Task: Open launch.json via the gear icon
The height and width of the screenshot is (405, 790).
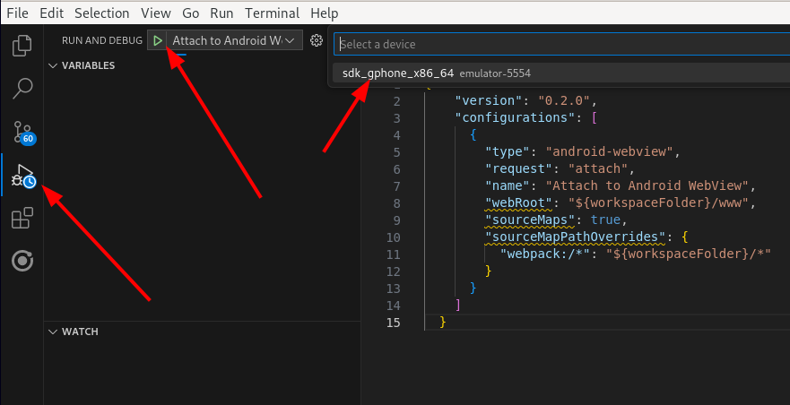Action: coord(316,40)
